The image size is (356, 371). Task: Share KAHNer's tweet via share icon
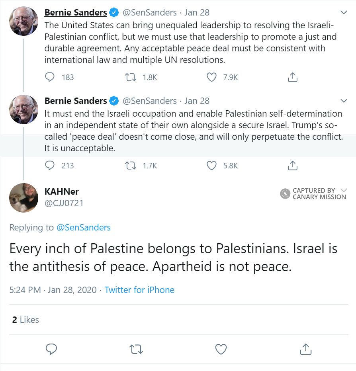[x=305, y=350]
